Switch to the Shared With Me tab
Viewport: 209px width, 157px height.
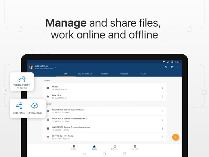[85, 74]
